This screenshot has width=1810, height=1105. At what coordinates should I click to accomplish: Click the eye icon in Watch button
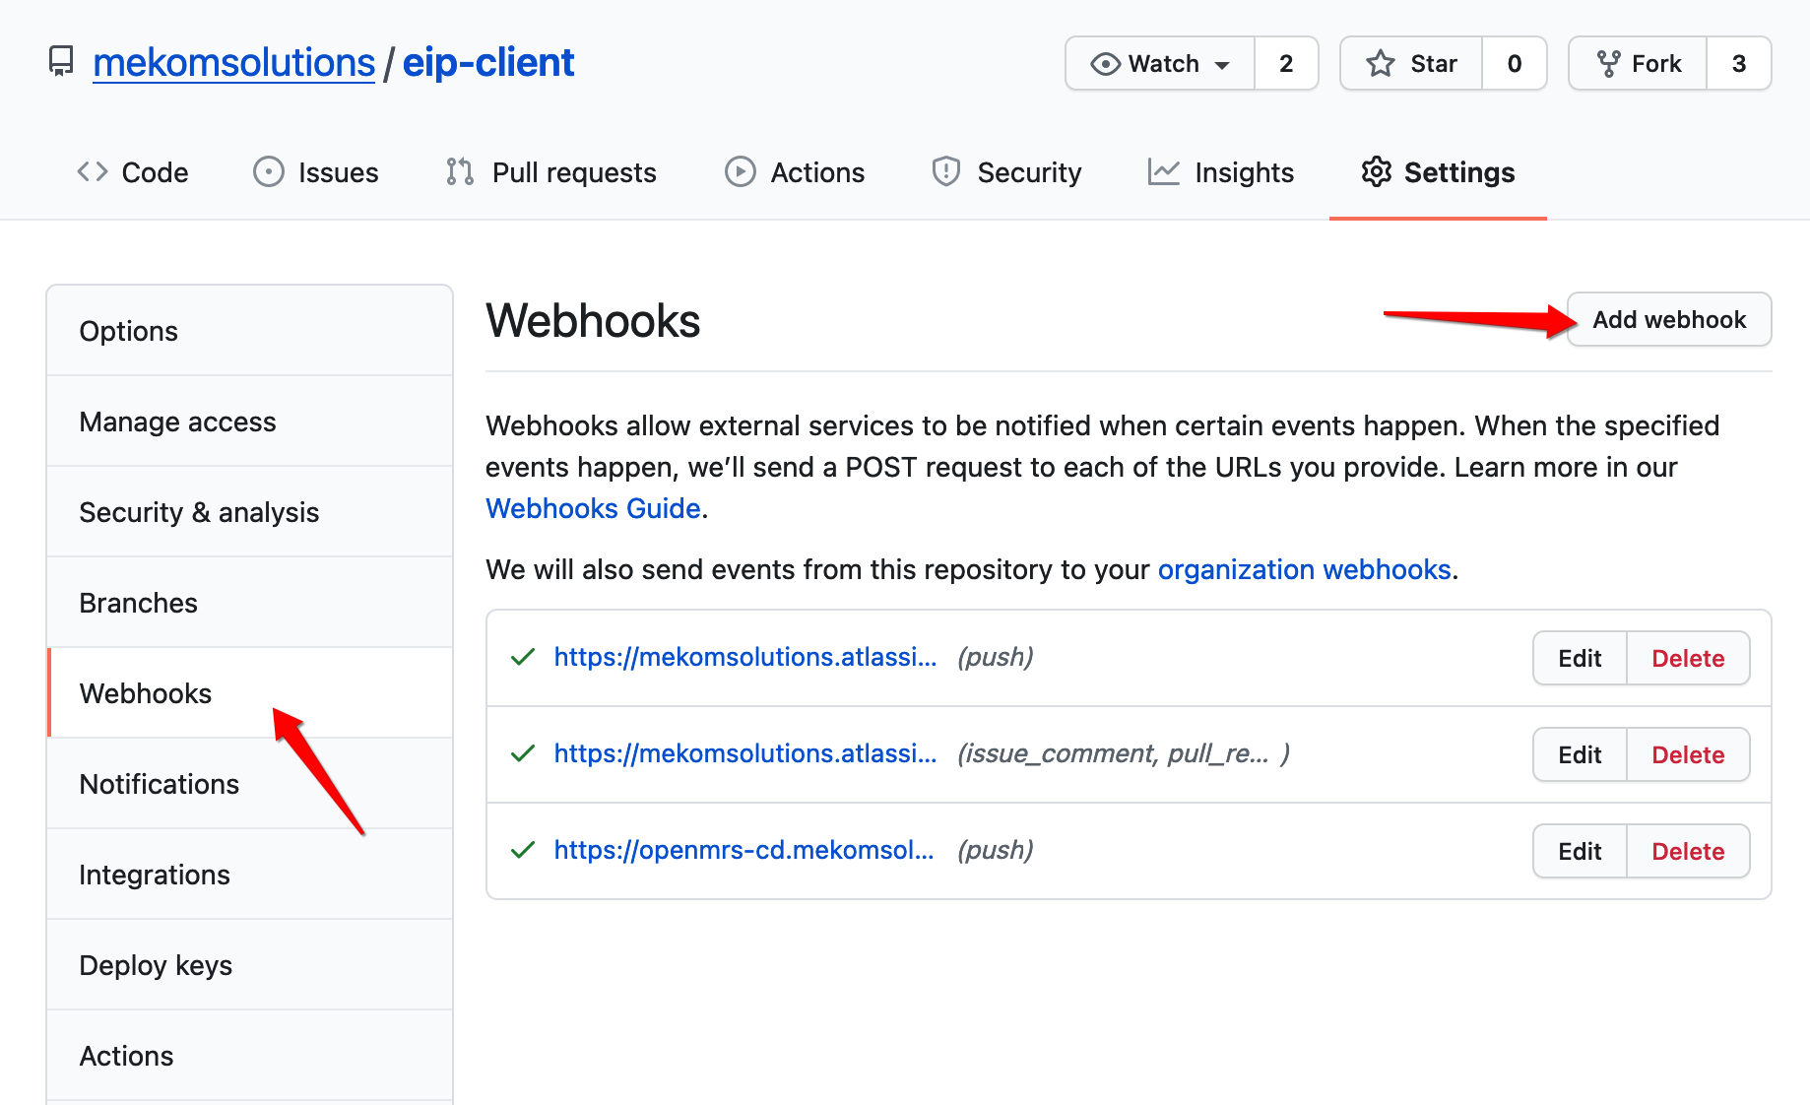(1106, 64)
